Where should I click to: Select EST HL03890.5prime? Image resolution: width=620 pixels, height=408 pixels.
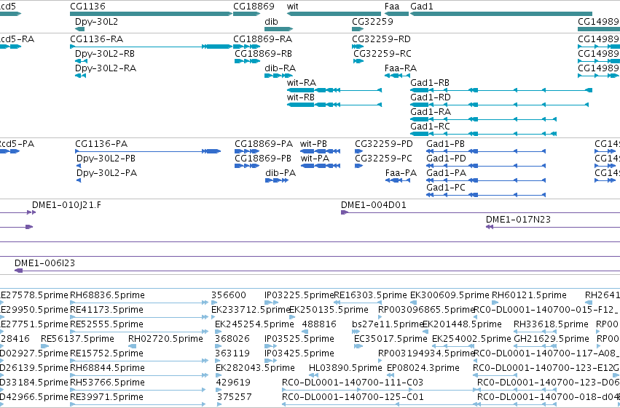click(312, 376)
